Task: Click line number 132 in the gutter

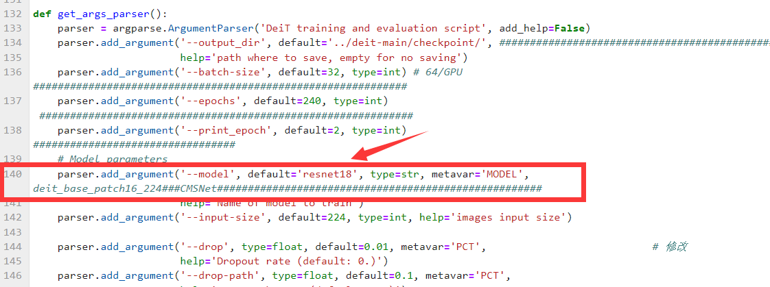Action: coord(14,14)
